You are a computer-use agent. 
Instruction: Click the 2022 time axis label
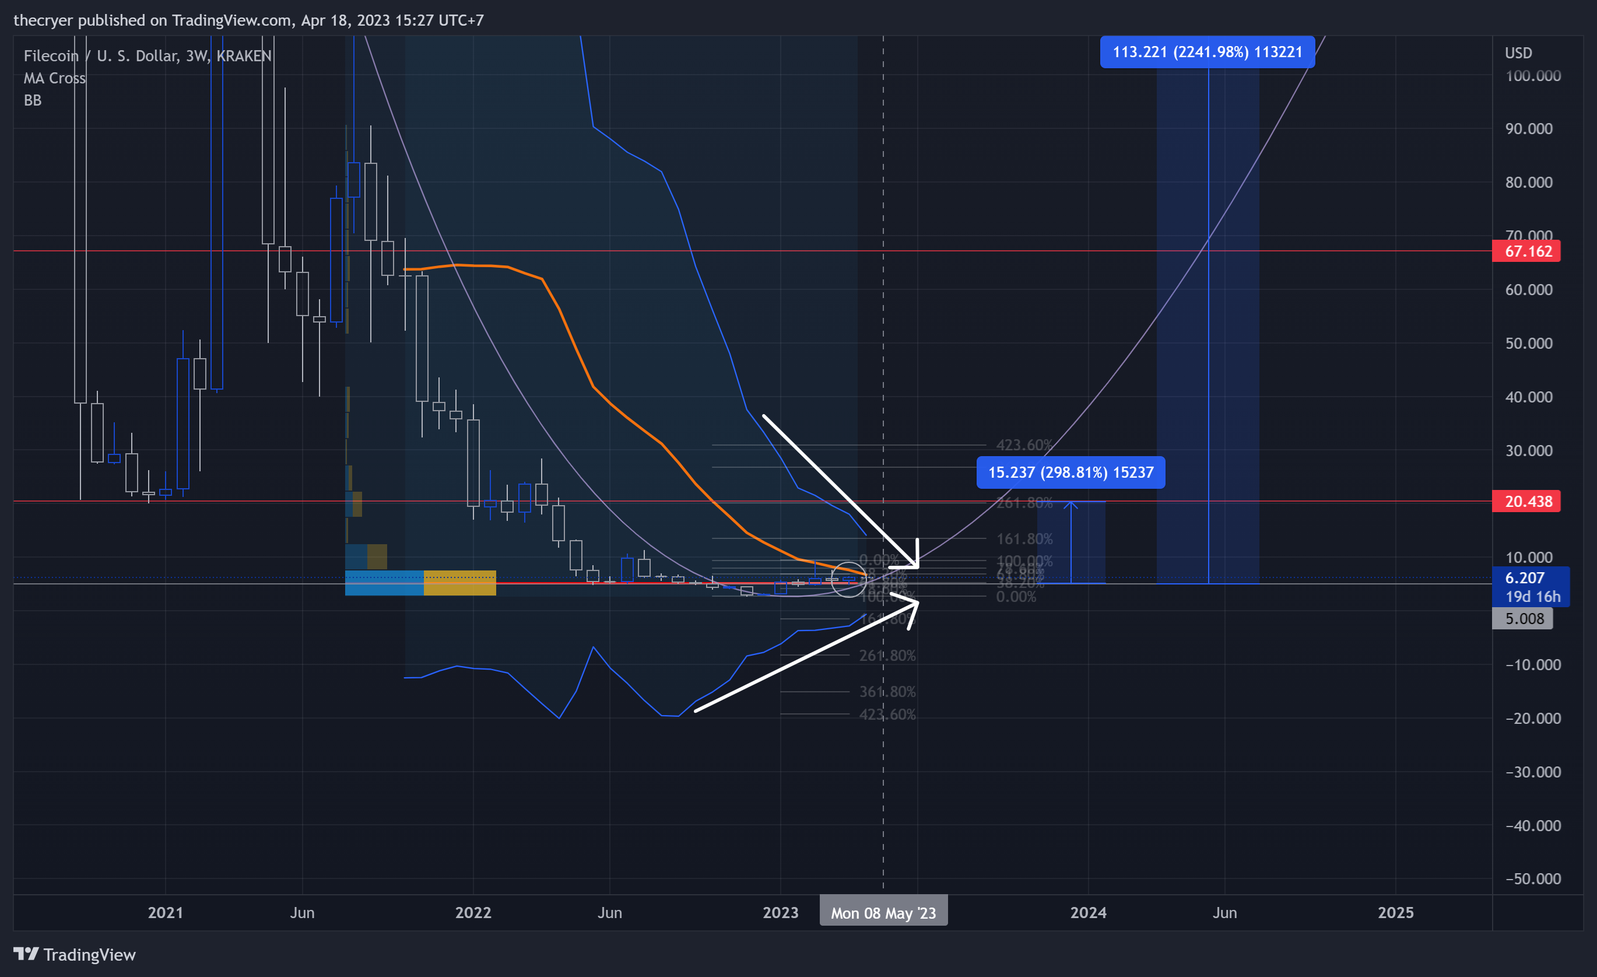pos(473,913)
